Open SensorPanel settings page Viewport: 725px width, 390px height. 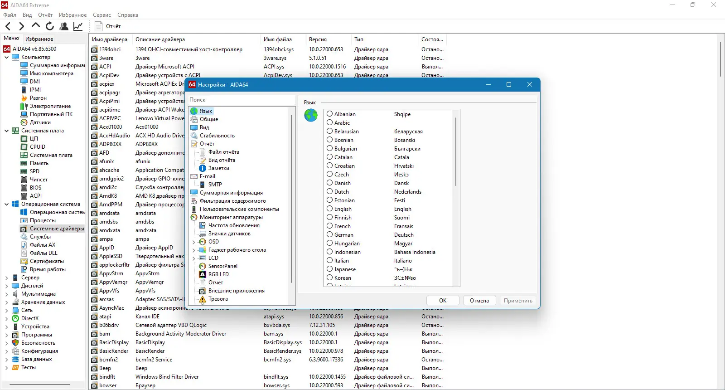223,266
